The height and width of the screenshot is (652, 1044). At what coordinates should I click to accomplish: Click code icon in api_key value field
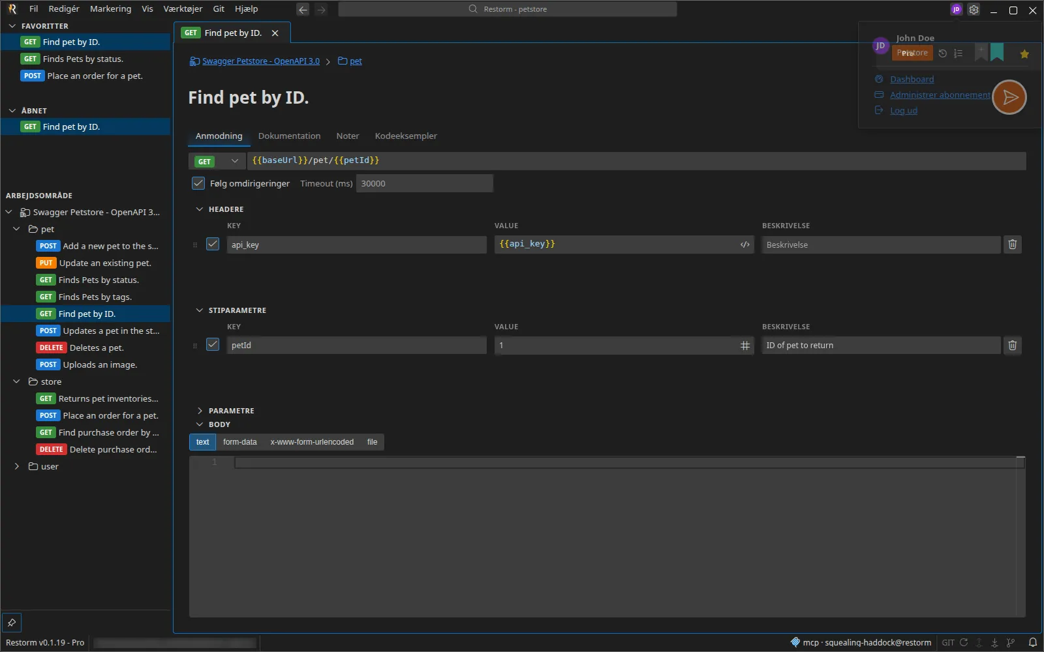[745, 244]
